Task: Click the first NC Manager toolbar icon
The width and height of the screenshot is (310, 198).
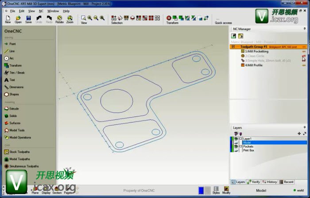Action: pos(233,36)
